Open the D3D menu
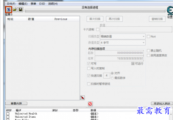 [42, 4]
